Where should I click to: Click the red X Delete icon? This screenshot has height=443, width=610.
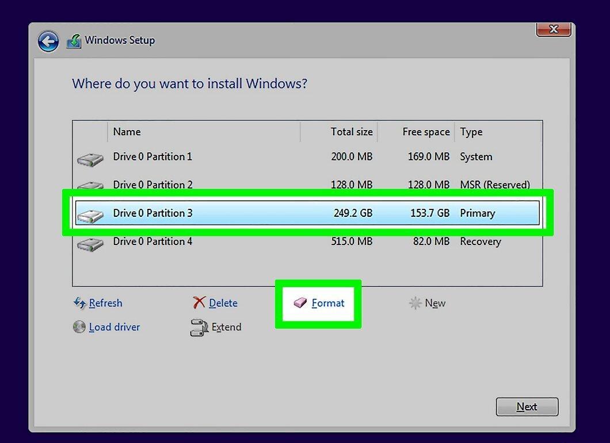coord(199,303)
